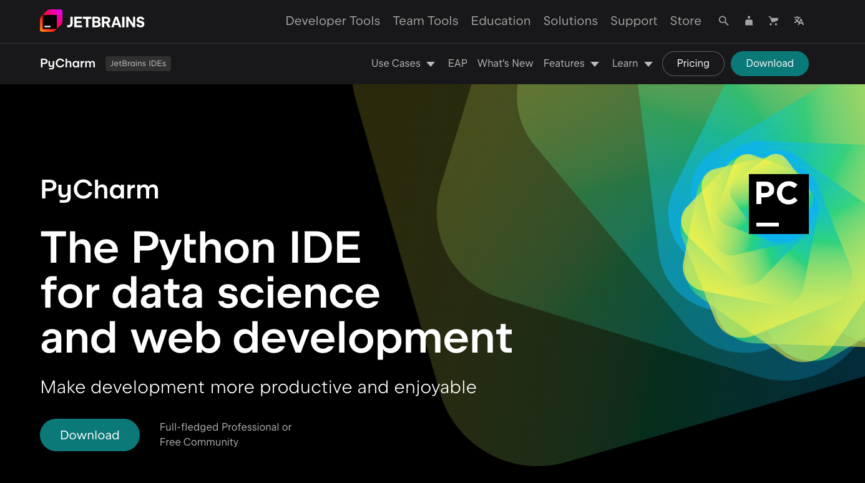Open the Support menu
Screen dimensions: 865x483
click(633, 21)
